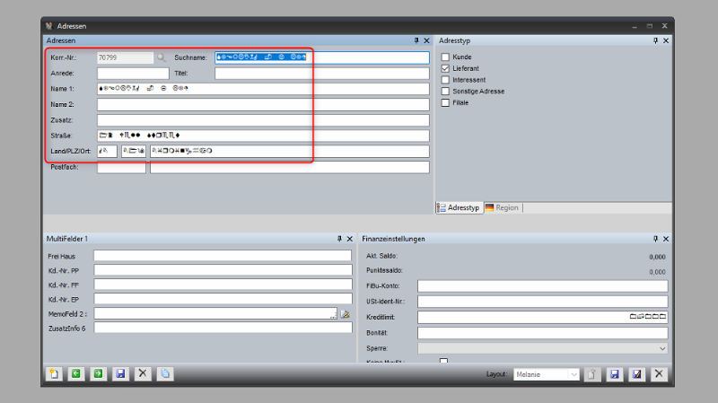
Task: Uncheck the Lieferant checkbox
Action: click(x=445, y=68)
